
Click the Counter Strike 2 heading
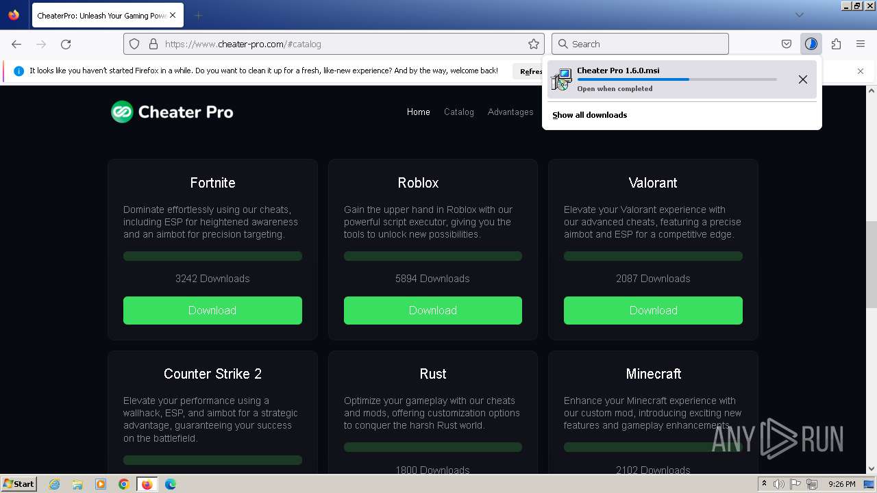click(212, 374)
